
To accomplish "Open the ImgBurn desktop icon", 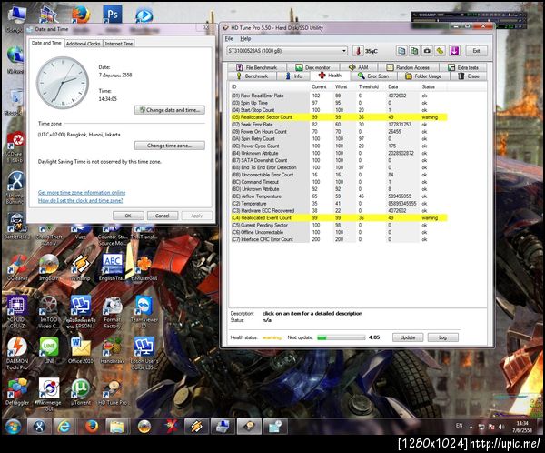I will (49, 268).
